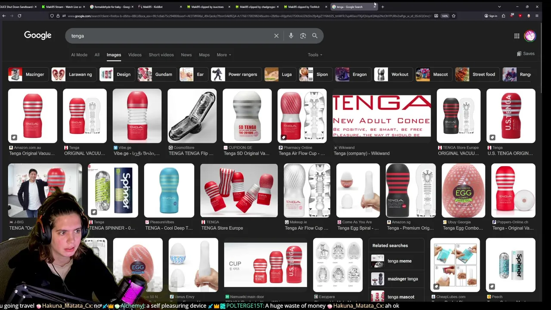The height and width of the screenshot is (310, 551).
Task: Open the Firefox application menu
Action: click(537, 16)
